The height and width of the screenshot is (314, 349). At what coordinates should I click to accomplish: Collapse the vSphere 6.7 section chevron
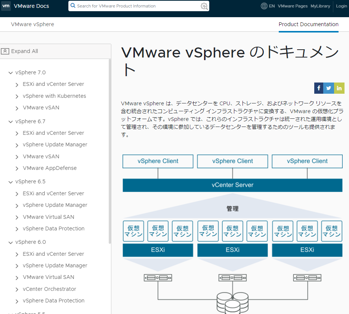pyautogui.click(x=10, y=122)
